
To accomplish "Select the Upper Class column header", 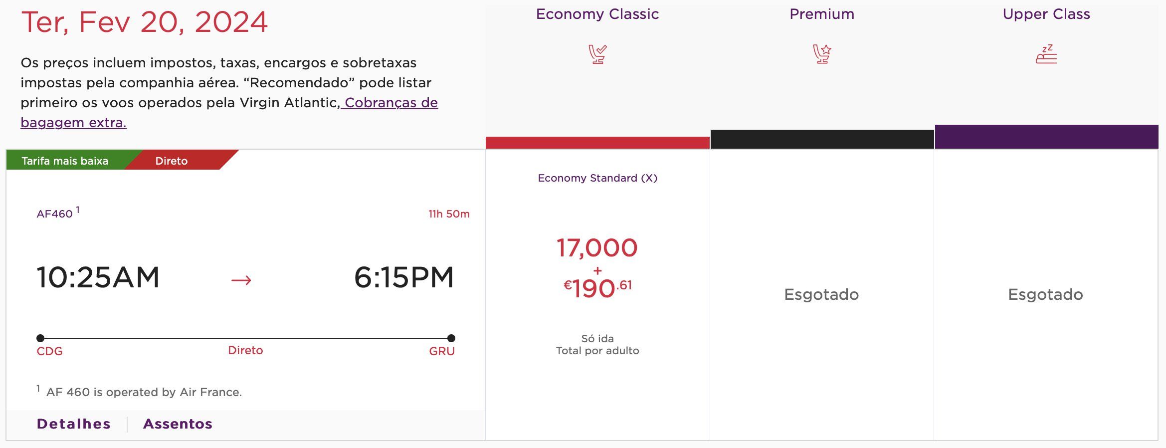I will [1046, 14].
